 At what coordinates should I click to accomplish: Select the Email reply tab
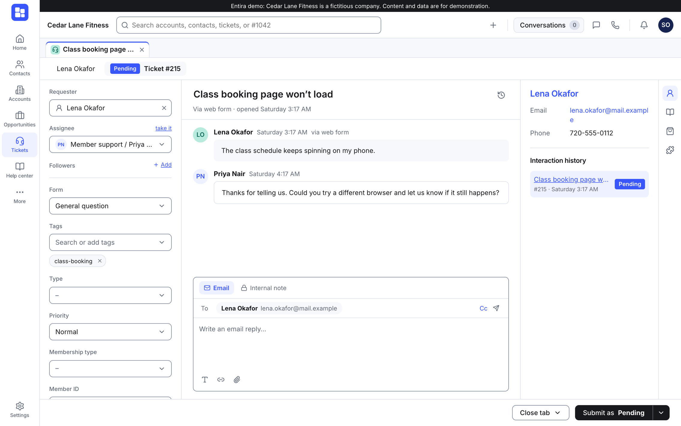point(216,288)
